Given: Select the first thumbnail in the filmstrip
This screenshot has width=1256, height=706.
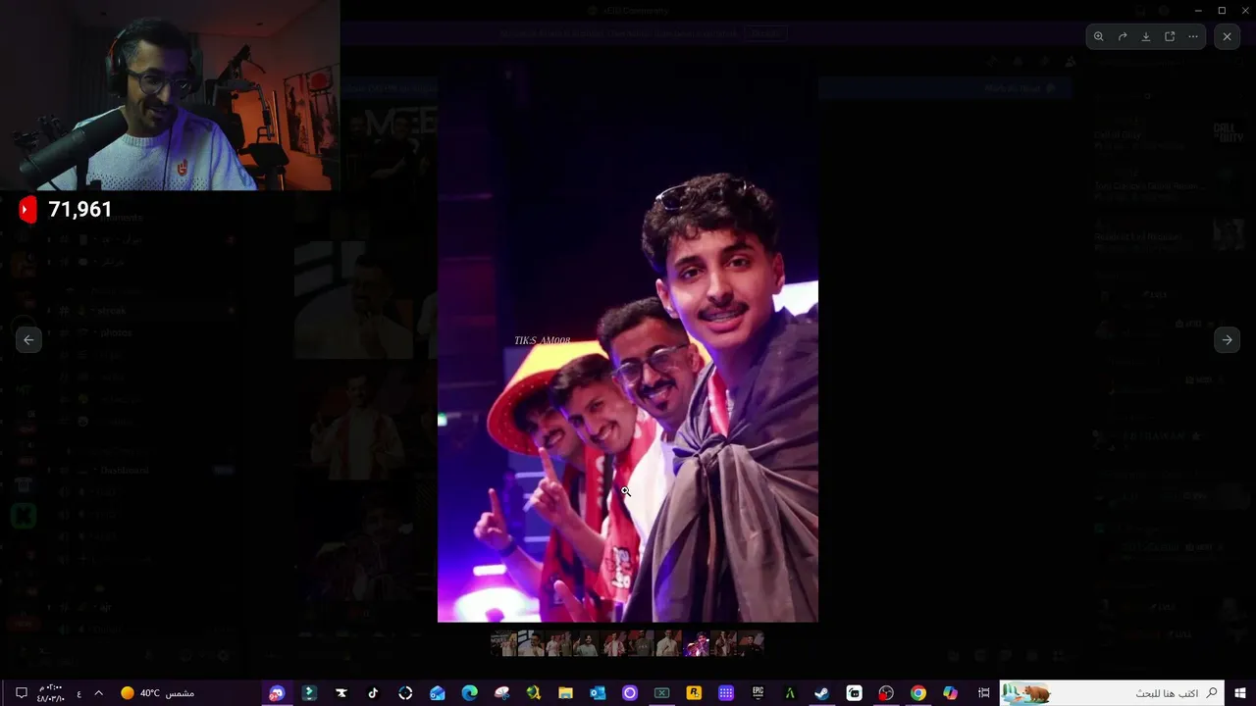Looking at the screenshot, I should (503, 643).
